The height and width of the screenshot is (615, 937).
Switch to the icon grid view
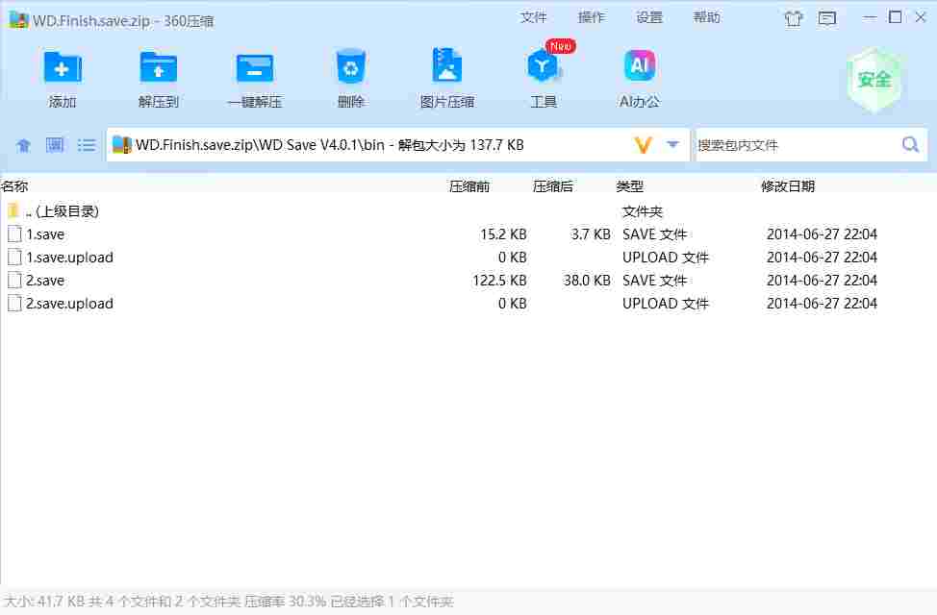(x=55, y=145)
